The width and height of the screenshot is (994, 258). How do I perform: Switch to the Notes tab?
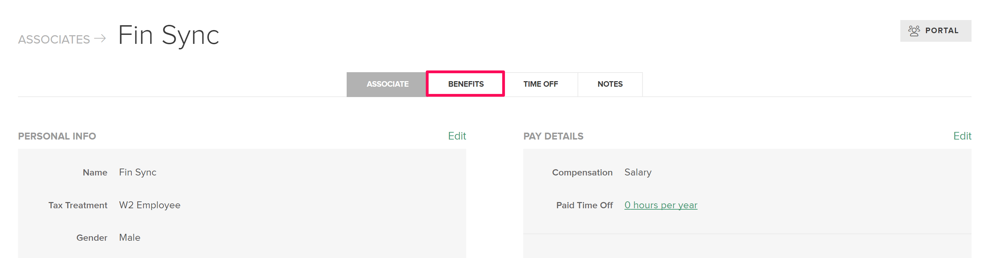coord(610,84)
